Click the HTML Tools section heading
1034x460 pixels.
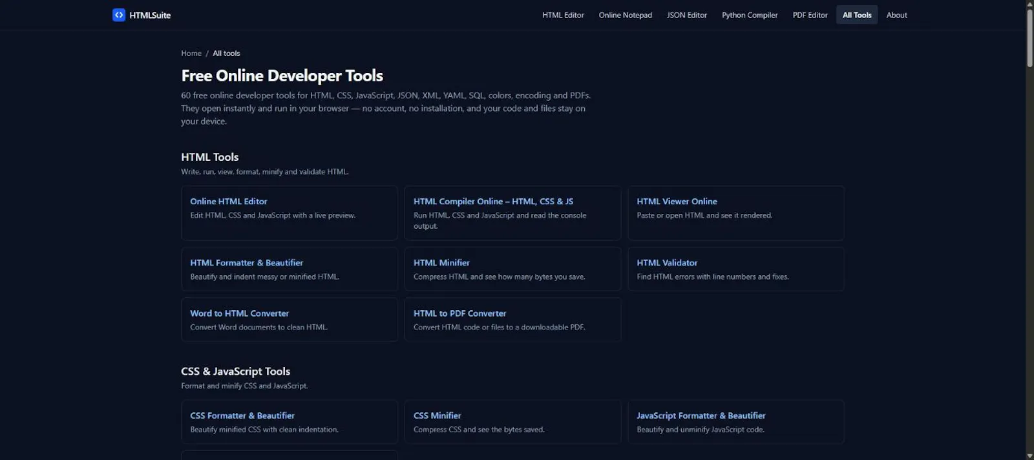click(210, 157)
